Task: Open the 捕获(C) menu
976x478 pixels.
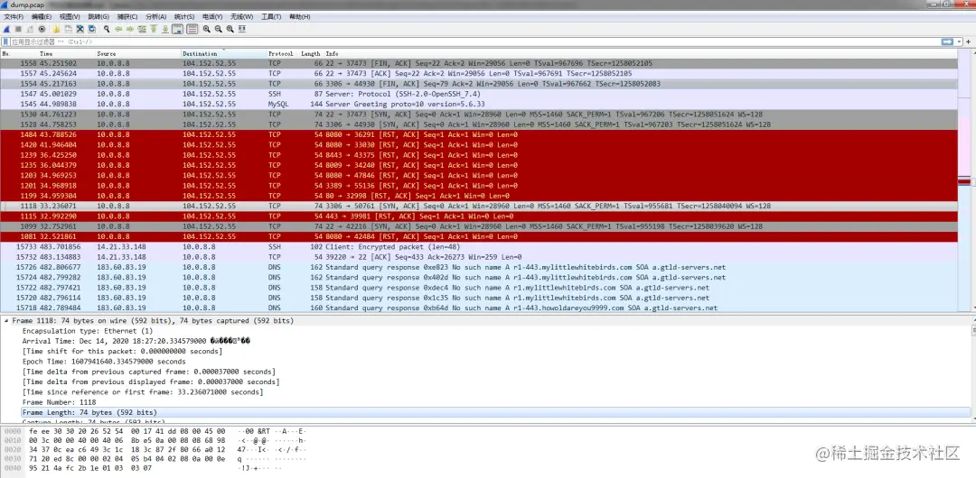Action: pos(127,17)
